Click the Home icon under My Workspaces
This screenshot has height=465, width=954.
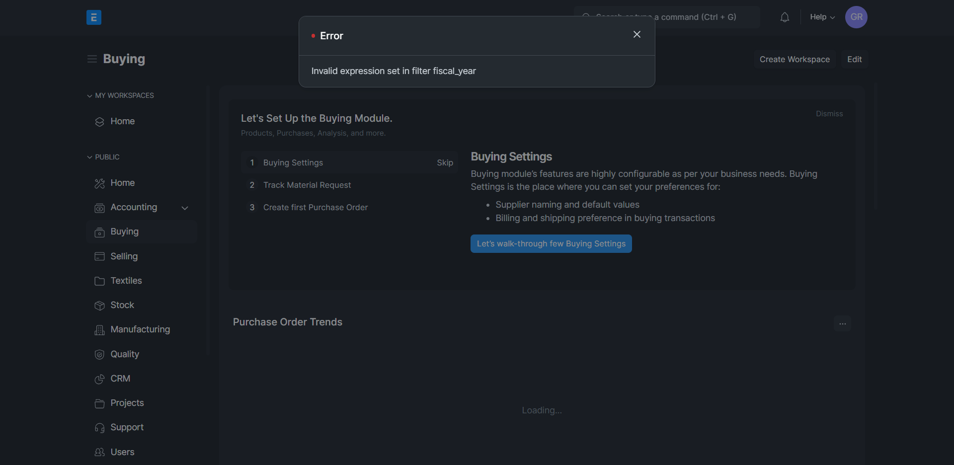click(x=99, y=122)
